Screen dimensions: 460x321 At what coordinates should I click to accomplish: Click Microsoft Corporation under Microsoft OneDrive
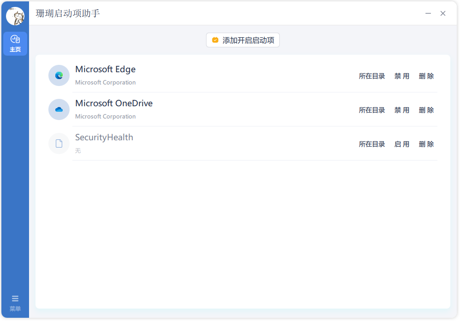click(x=105, y=116)
